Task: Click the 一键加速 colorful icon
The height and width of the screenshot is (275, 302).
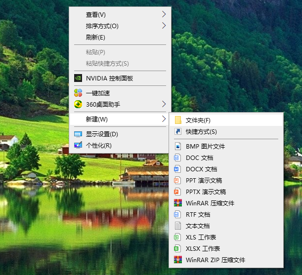Action: tap(78, 93)
